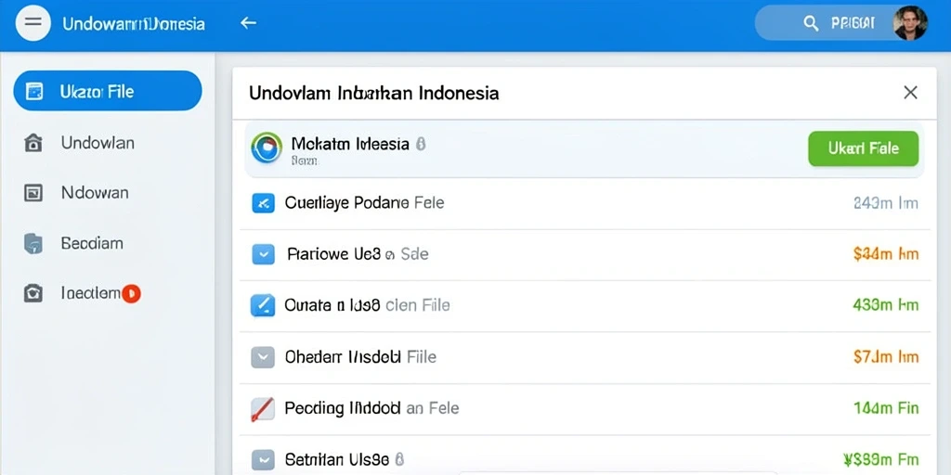Screen dimensions: 951x475
Task: Click the green Ukari File button
Action: click(863, 148)
